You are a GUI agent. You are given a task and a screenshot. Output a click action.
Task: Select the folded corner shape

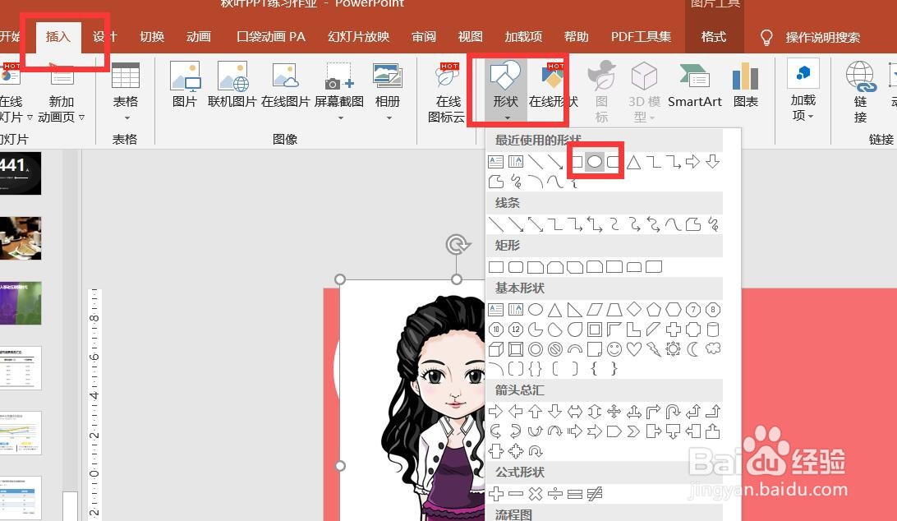(595, 349)
